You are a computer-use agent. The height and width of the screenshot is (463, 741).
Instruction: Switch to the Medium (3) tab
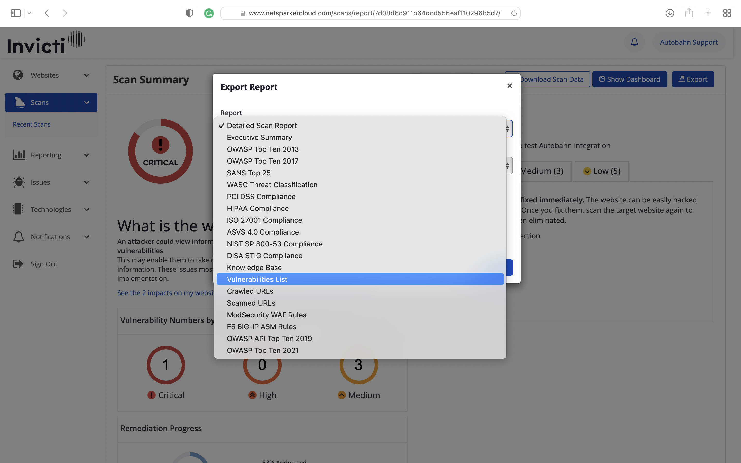[x=545, y=171]
